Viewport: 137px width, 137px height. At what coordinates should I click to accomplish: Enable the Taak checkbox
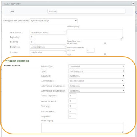click(x=105, y=54)
